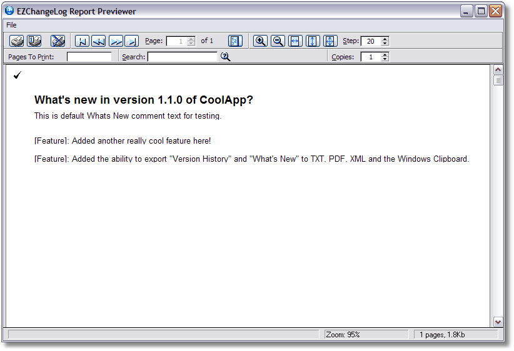
Task: Click the Zoom Out magnifier
Action: coord(278,41)
